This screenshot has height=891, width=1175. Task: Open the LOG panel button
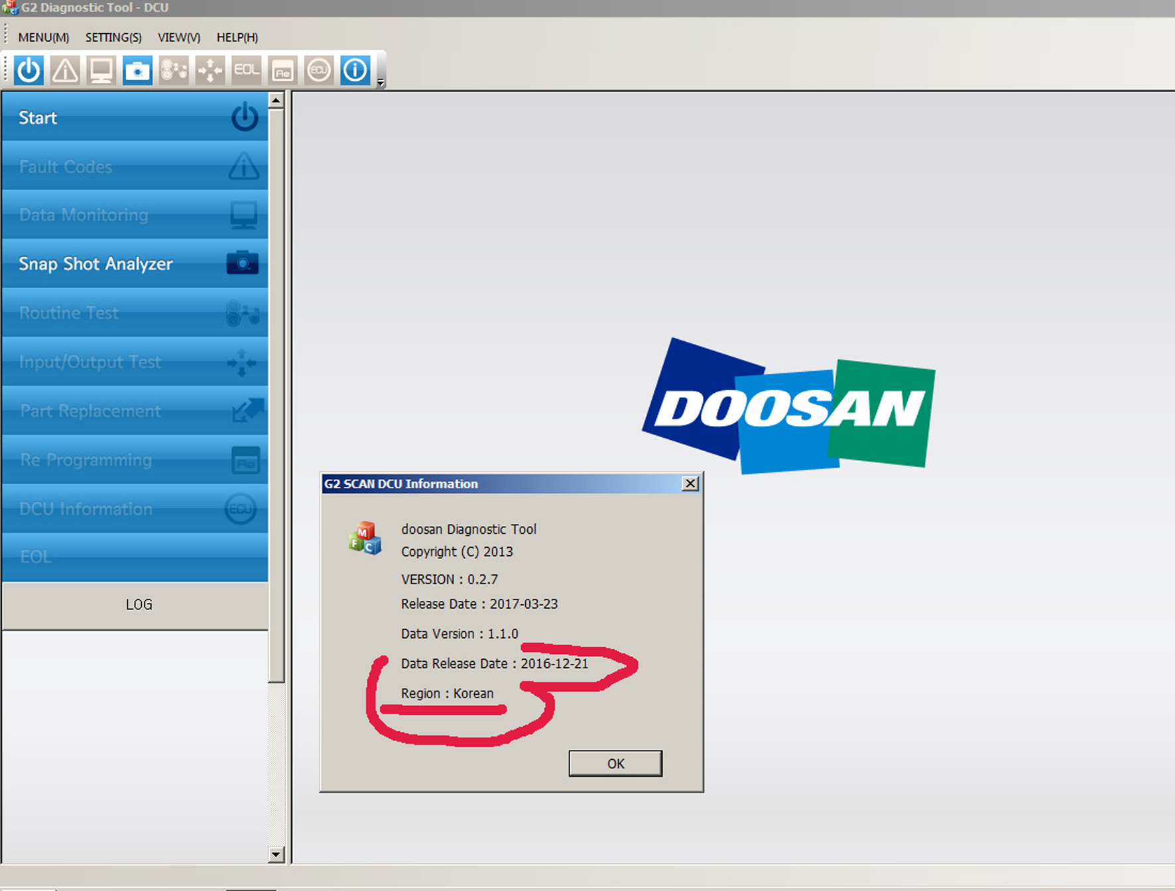click(138, 605)
